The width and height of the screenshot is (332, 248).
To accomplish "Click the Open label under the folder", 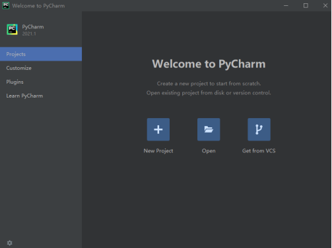I will tap(209, 151).
